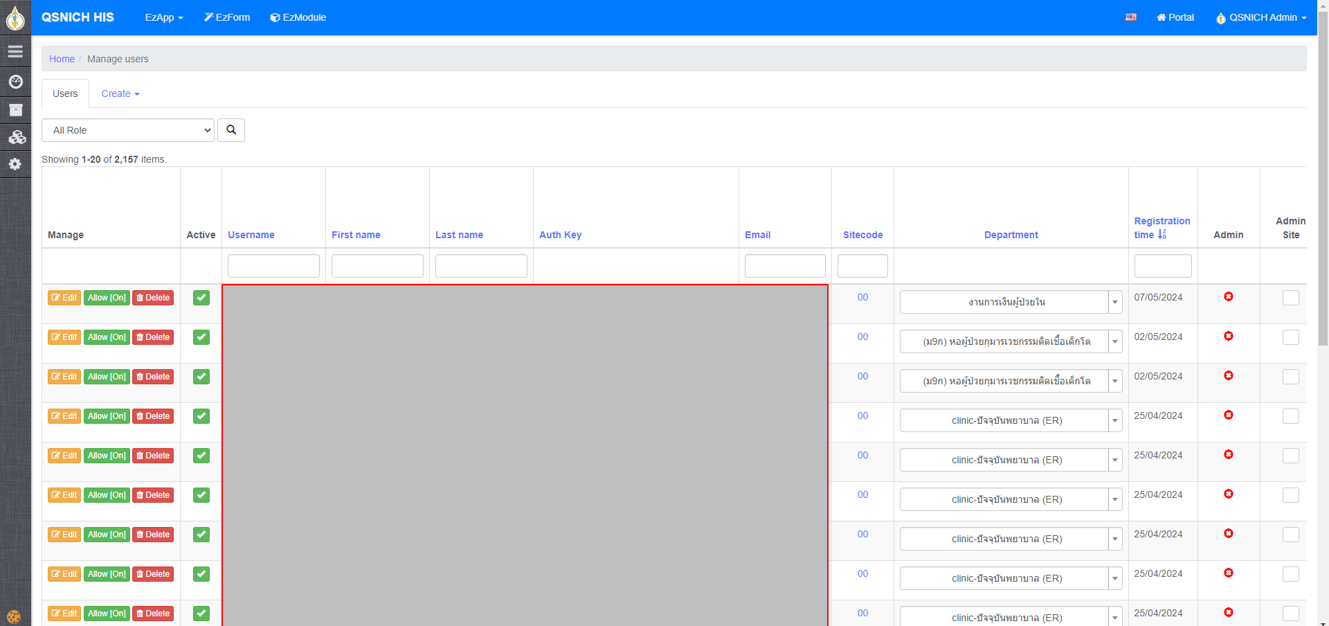Click the Edit button in the first row
1329x626 pixels.
click(64, 298)
